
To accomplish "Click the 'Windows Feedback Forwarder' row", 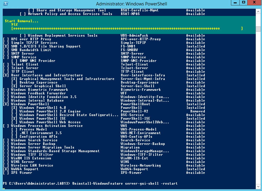I will (x=104, y=93).
